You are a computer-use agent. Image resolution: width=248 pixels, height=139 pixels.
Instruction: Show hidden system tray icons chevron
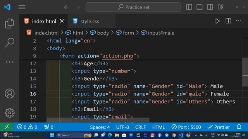click(x=196, y=135)
